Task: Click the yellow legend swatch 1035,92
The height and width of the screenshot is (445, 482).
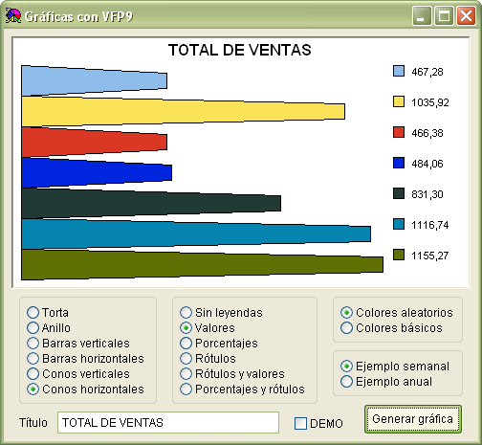Action: point(399,101)
